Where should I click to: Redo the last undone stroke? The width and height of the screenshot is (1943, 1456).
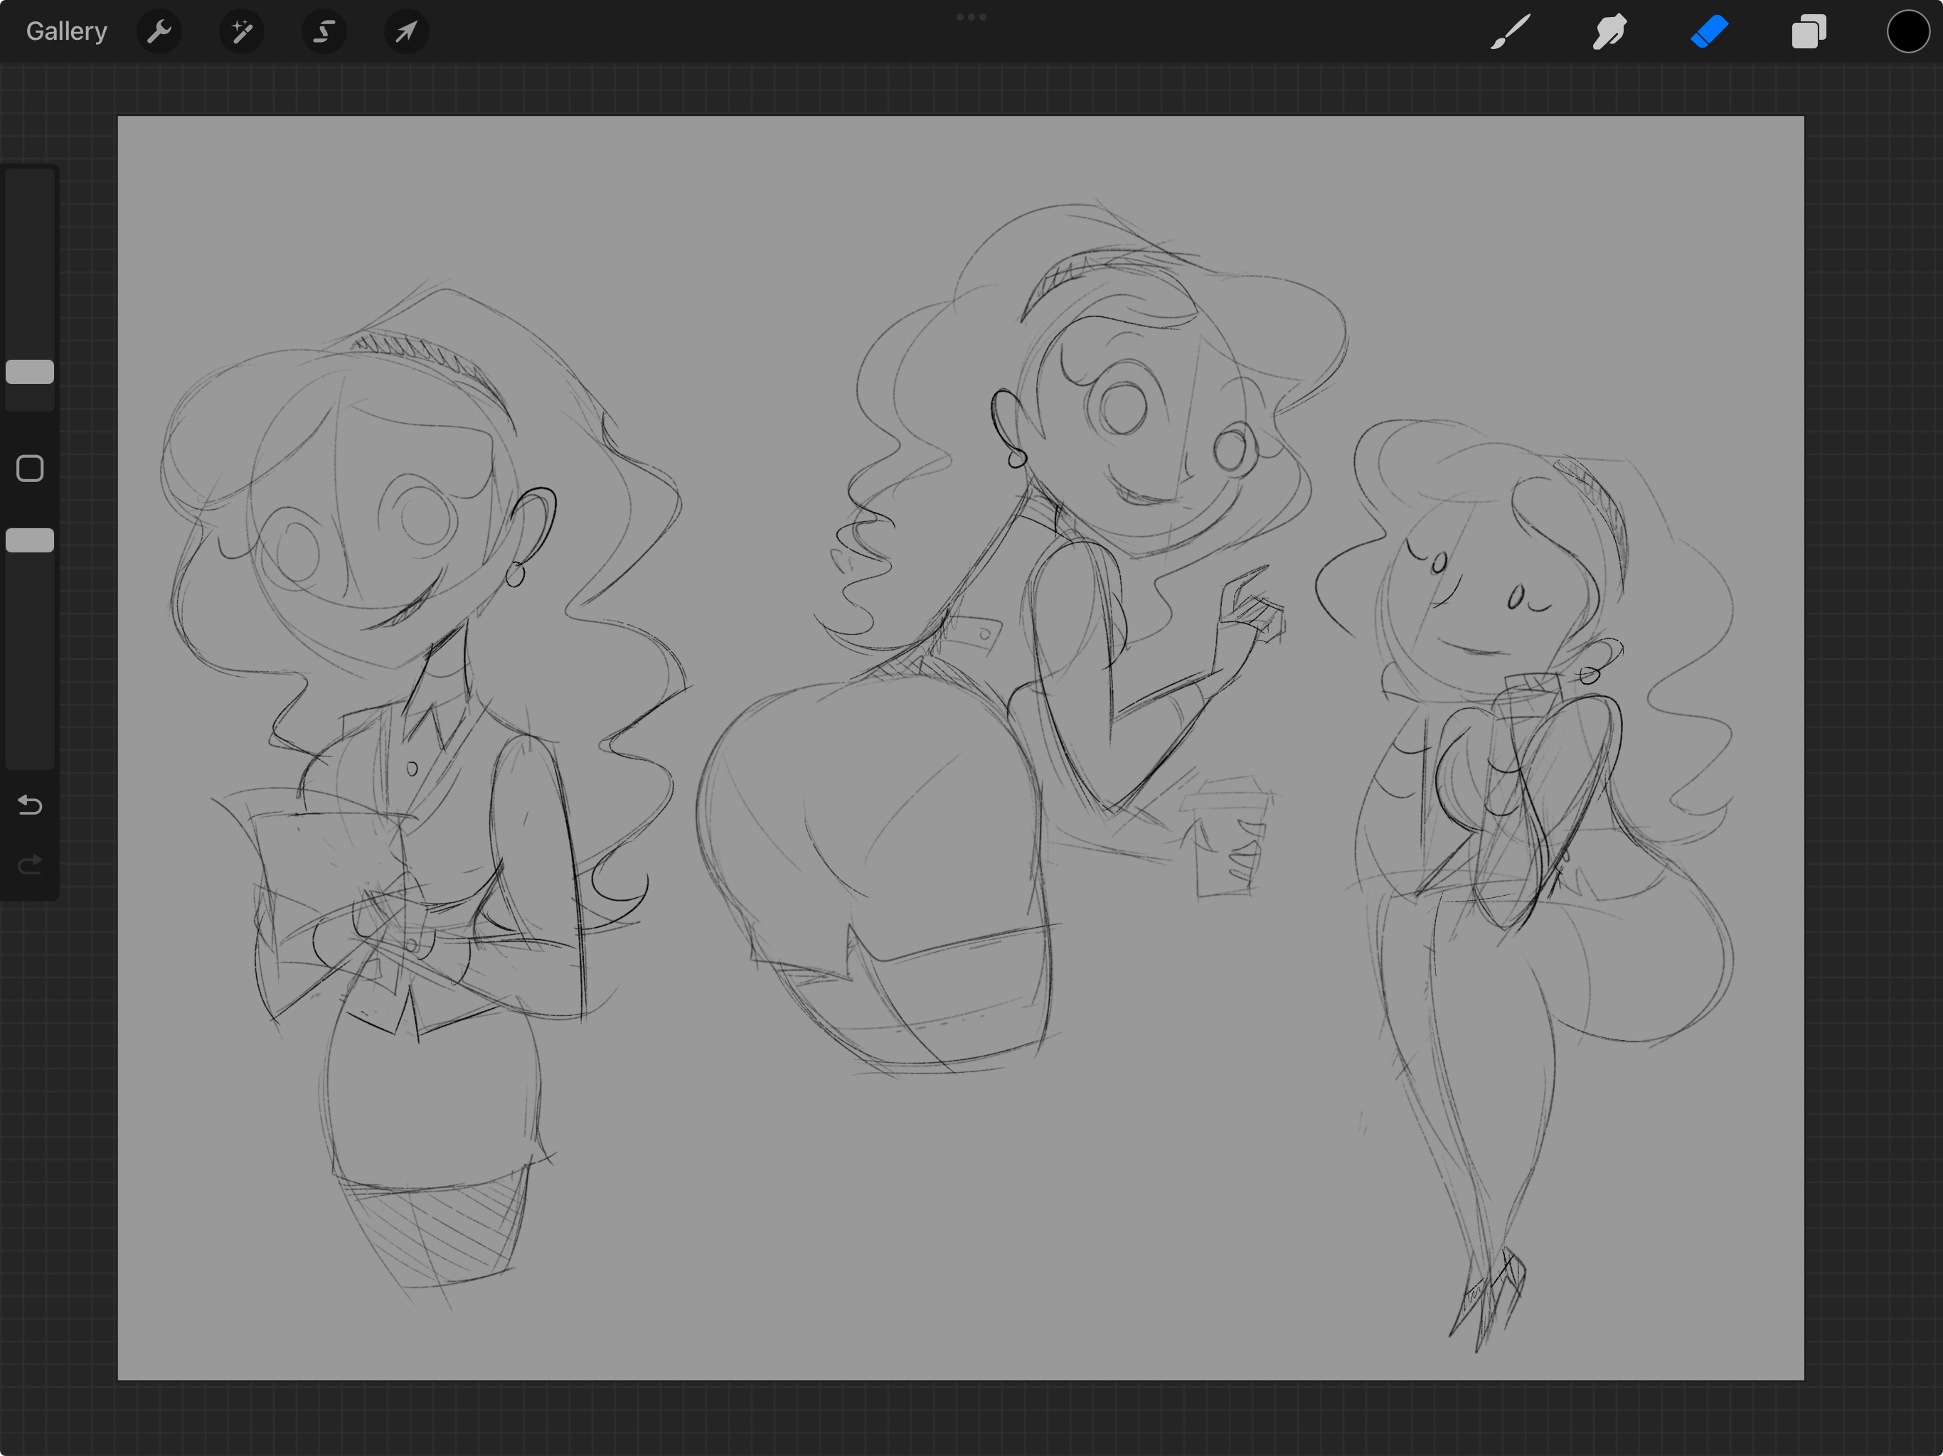point(30,865)
